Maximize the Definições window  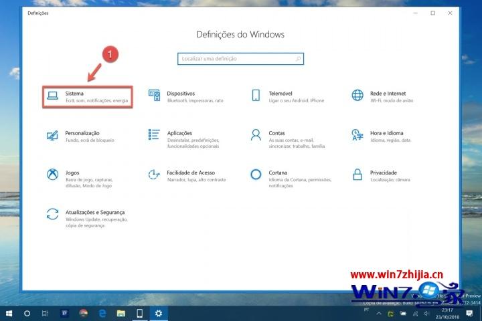coord(433,13)
